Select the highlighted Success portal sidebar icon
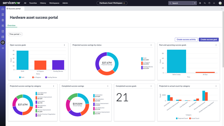The image size is (224, 126). click(x=3, y=42)
